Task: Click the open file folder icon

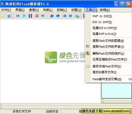Action: [3, 16]
